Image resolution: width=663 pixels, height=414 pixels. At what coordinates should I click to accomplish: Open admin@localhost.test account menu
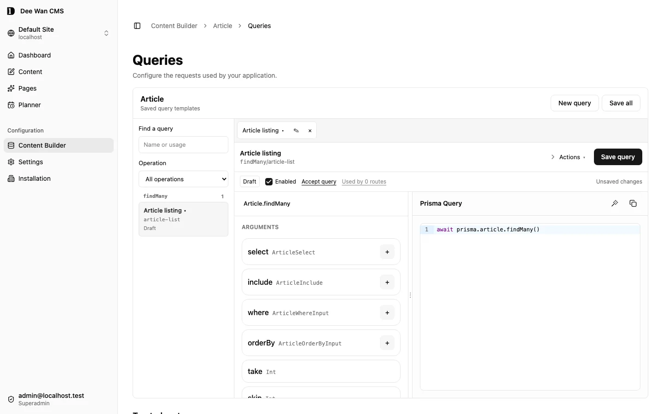(x=58, y=399)
